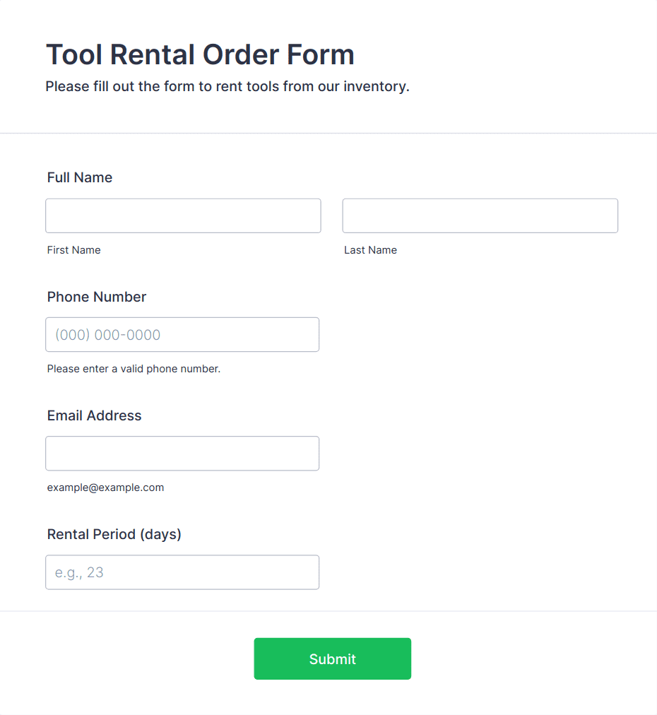Click the 'Rental Period (days)' label
Image resolution: width=657 pixels, height=715 pixels.
click(x=114, y=534)
